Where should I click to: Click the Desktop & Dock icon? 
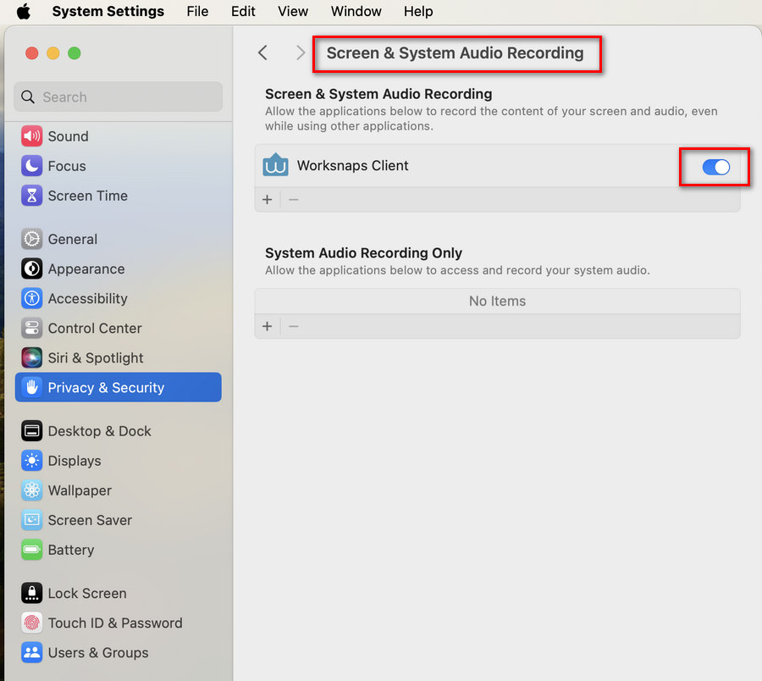(x=32, y=431)
